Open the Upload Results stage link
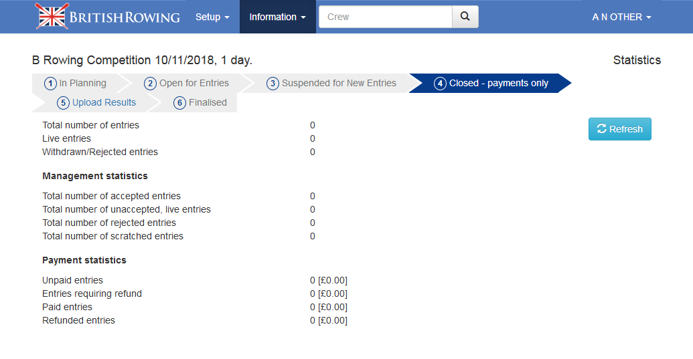 click(x=104, y=103)
